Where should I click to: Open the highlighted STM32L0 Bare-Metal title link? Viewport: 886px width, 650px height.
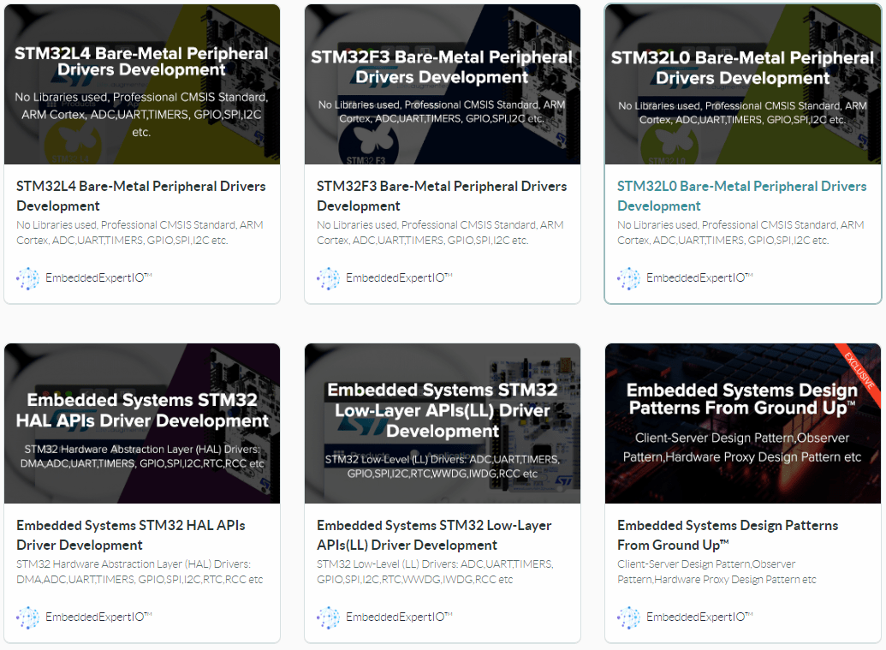741,196
